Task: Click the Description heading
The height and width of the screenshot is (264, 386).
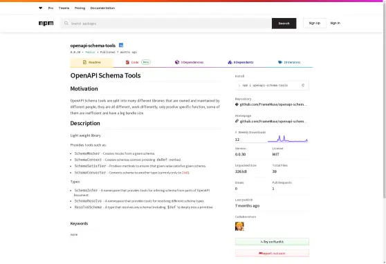Action: tap(85, 123)
